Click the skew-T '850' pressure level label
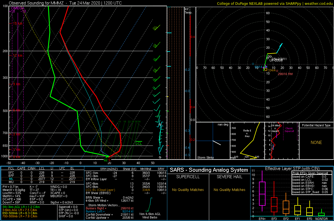 [6, 146]
